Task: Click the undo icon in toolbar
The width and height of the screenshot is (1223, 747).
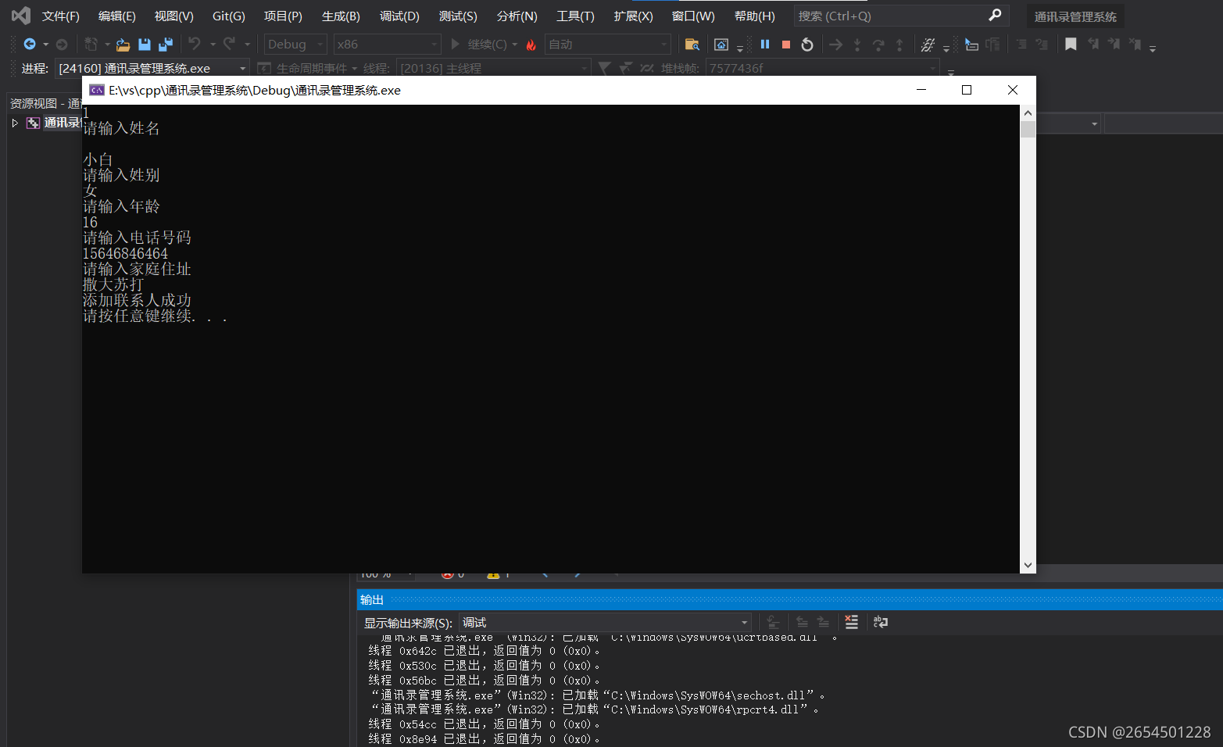Action: click(x=195, y=44)
